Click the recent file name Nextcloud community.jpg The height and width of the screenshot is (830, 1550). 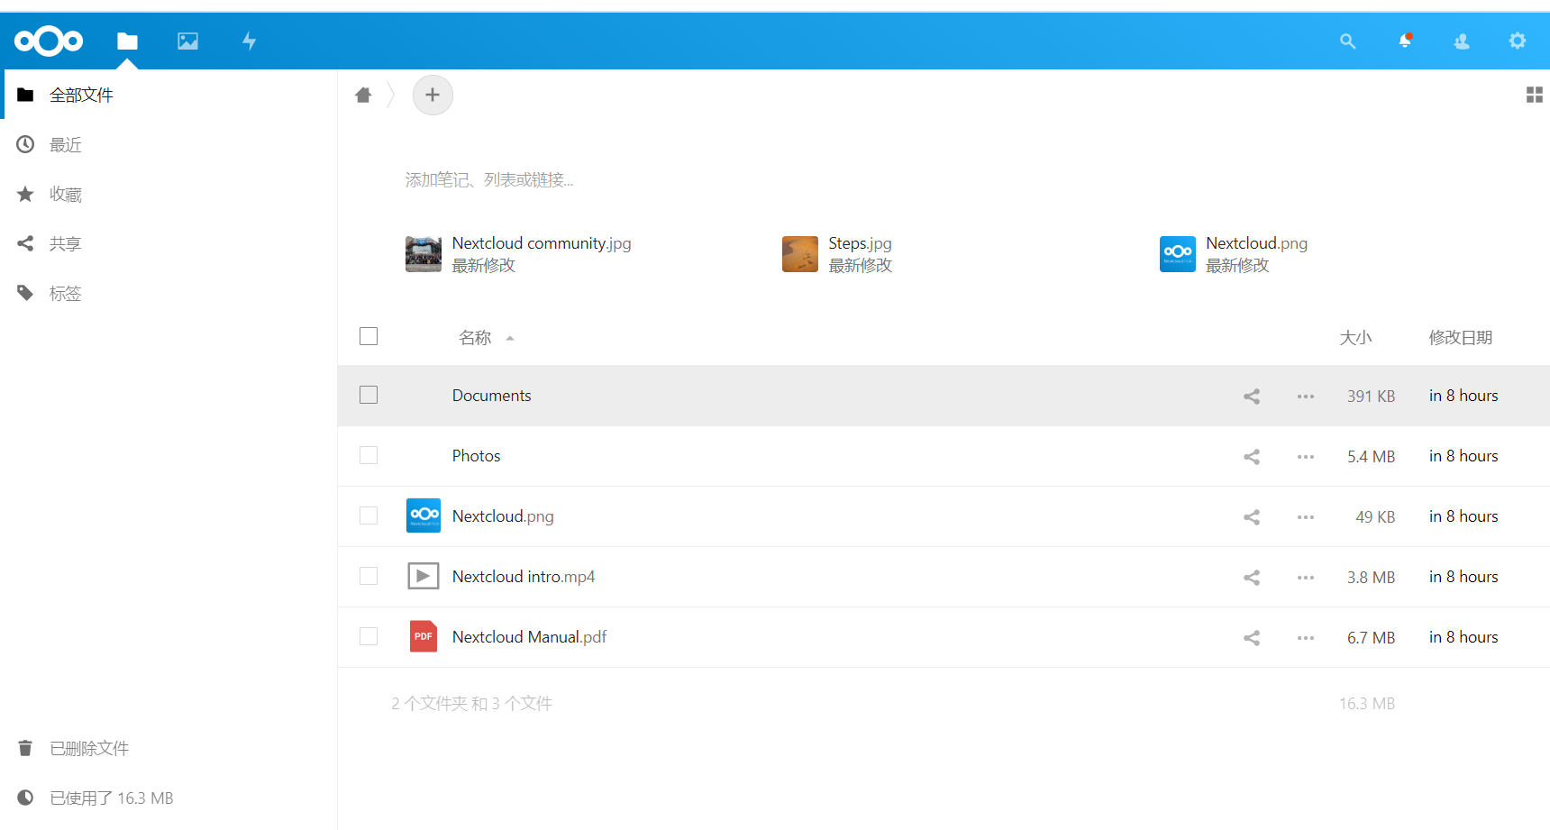(x=542, y=243)
